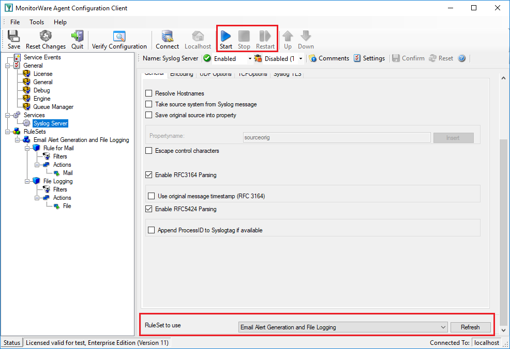This screenshot has height=349, width=510.
Task: Collapse the General tree group
Action: click(7, 66)
